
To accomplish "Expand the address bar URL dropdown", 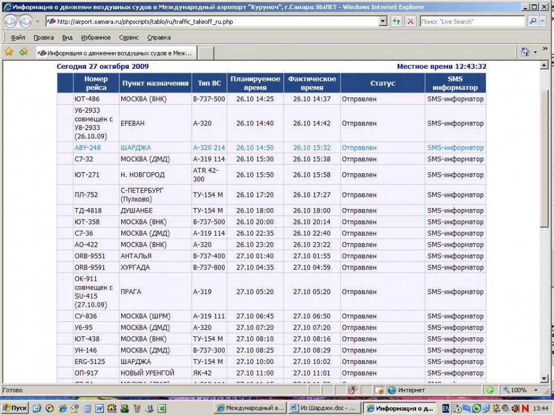I will [383, 21].
